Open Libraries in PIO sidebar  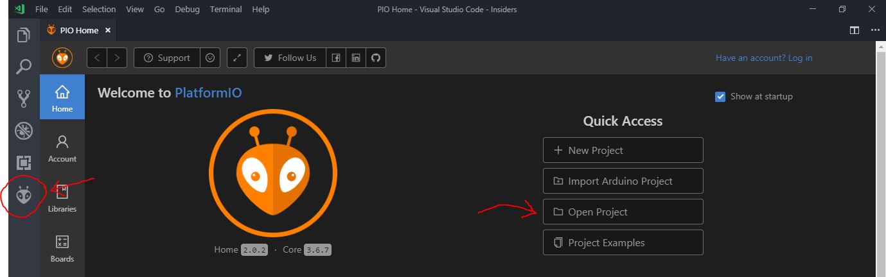click(x=62, y=197)
